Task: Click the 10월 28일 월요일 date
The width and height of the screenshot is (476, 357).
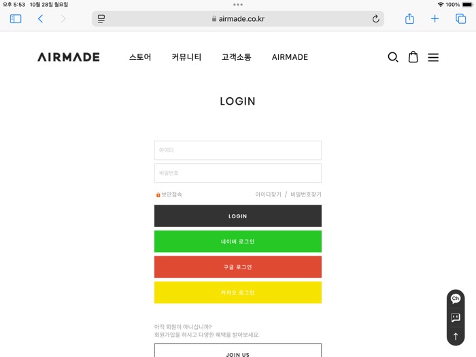Action: coord(49,5)
